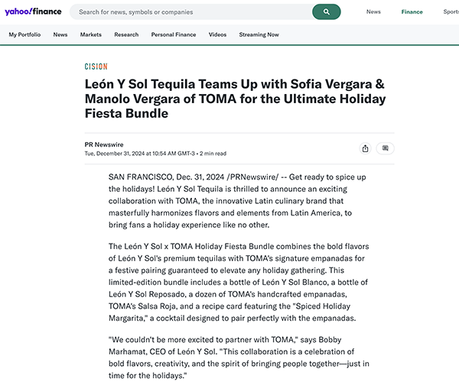Open the Research menu
Image resolution: width=459 pixels, height=382 pixels.
(126, 34)
